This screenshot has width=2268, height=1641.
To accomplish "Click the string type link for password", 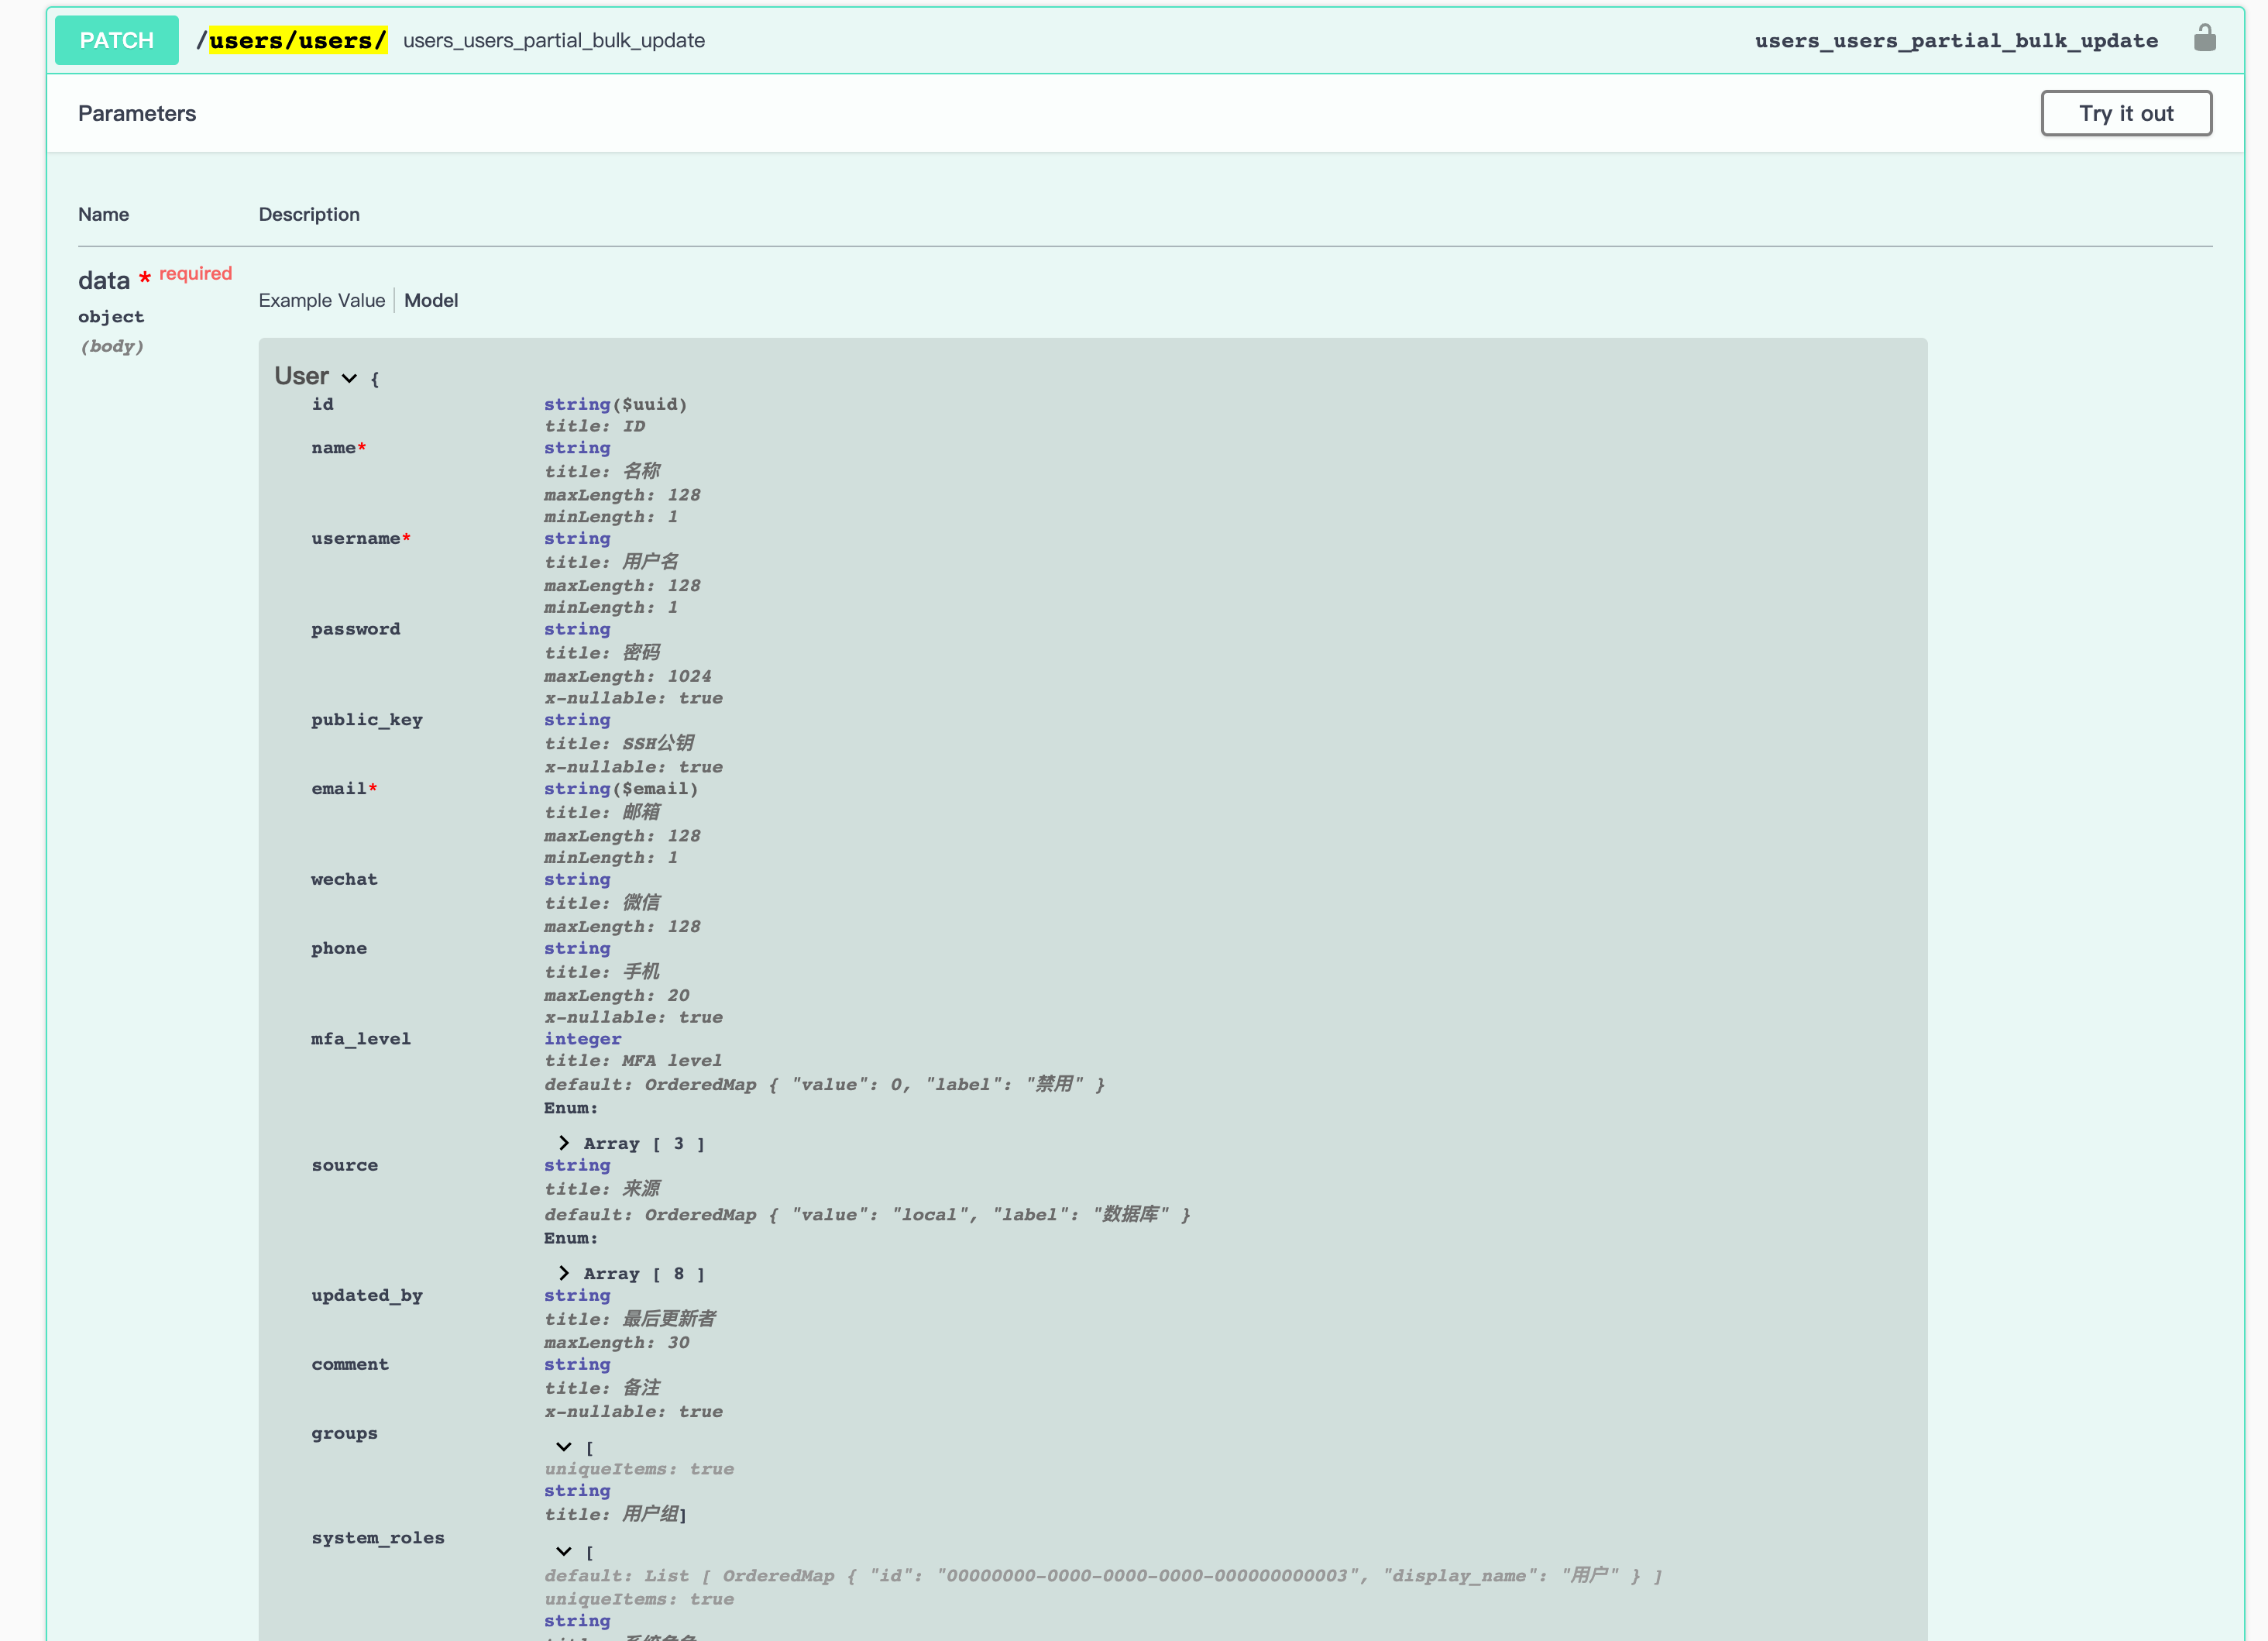I will (577, 629).
